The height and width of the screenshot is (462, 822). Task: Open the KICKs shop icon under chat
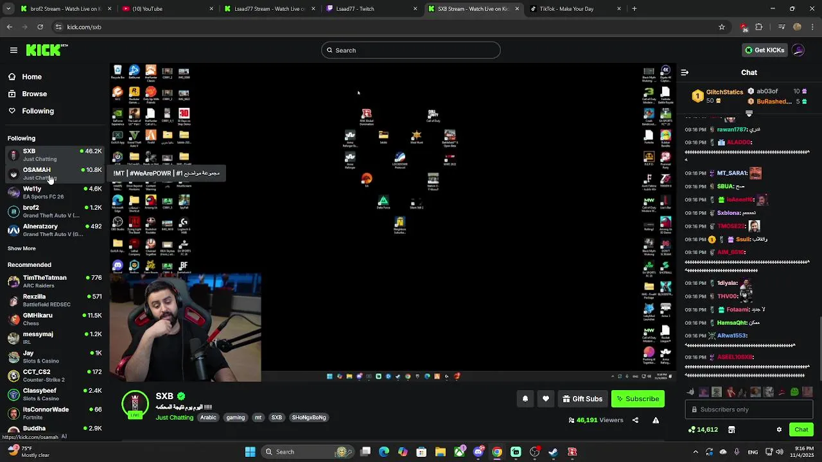731,430
